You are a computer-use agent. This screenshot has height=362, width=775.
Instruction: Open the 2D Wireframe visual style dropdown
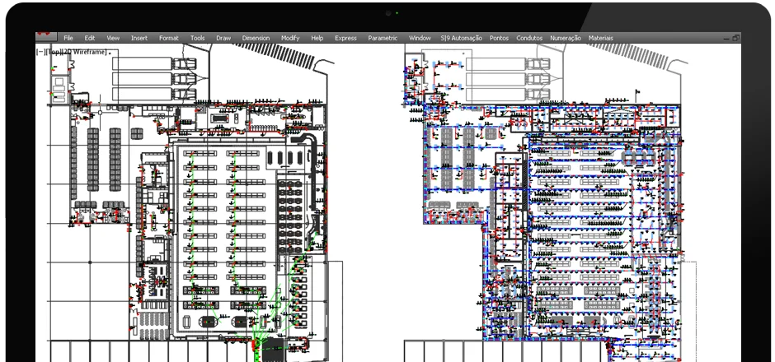82,51
